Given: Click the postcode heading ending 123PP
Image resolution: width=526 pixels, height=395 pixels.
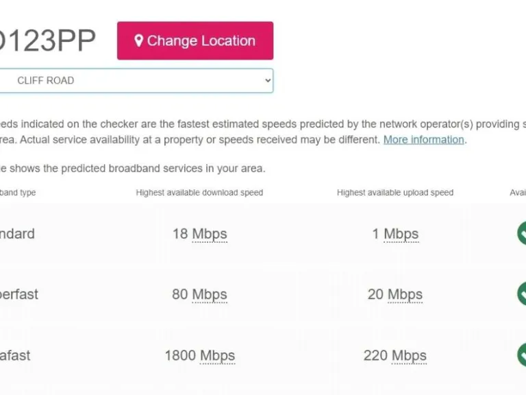Looking at the screenshot, I should [x=48, y=41].
